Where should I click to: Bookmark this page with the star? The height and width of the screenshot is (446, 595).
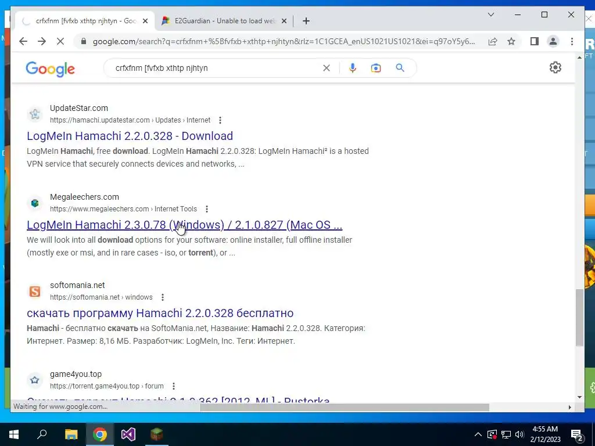[x=511, y=41]
